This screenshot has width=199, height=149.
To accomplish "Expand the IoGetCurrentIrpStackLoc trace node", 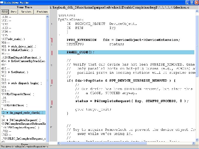I will (9, 61).
